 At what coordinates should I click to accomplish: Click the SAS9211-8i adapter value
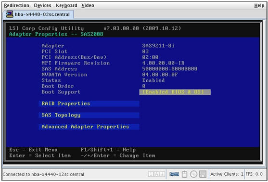pyautogui.click(x=158, y=46)
